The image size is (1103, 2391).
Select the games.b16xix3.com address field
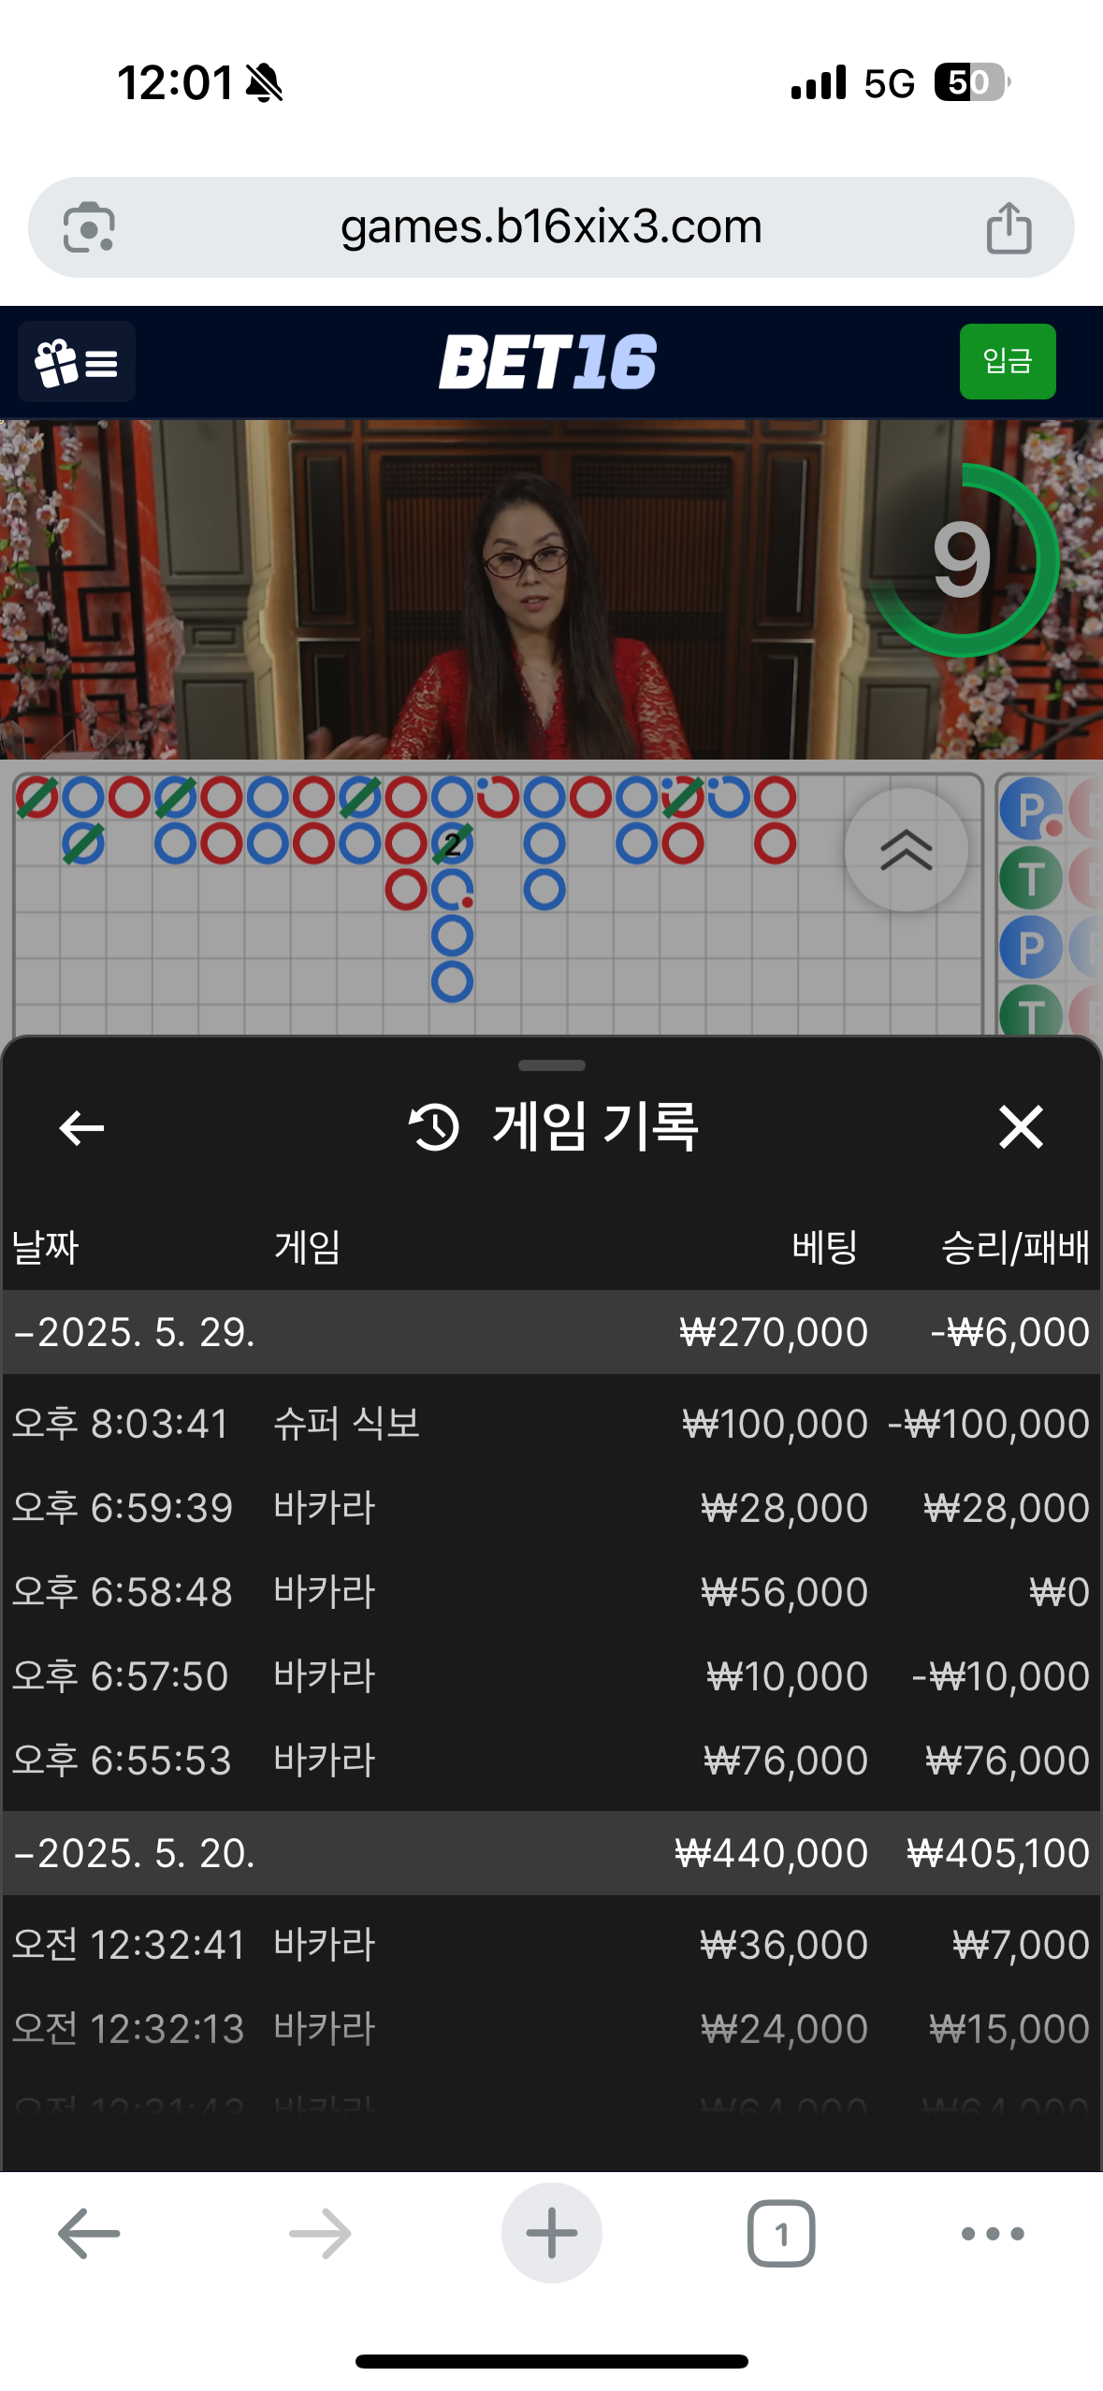coord(551,227)
